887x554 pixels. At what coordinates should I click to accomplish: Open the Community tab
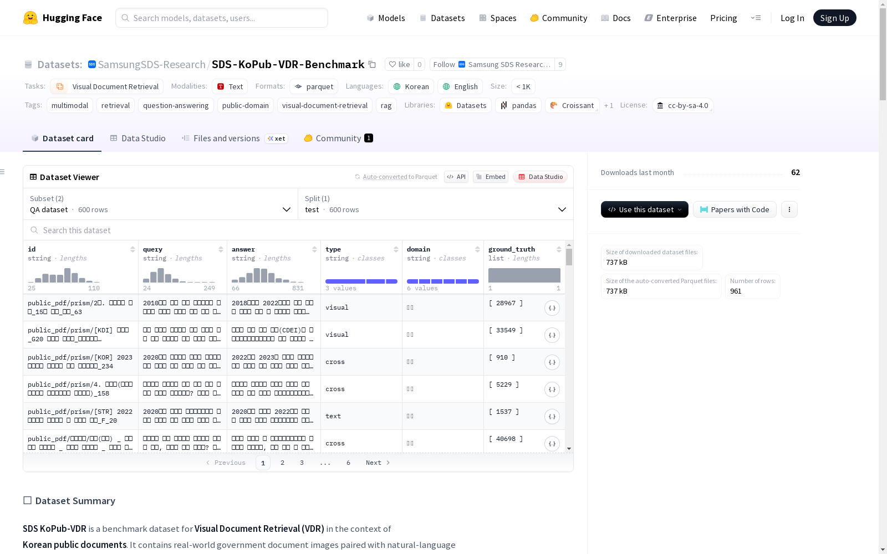pos(338,138)
